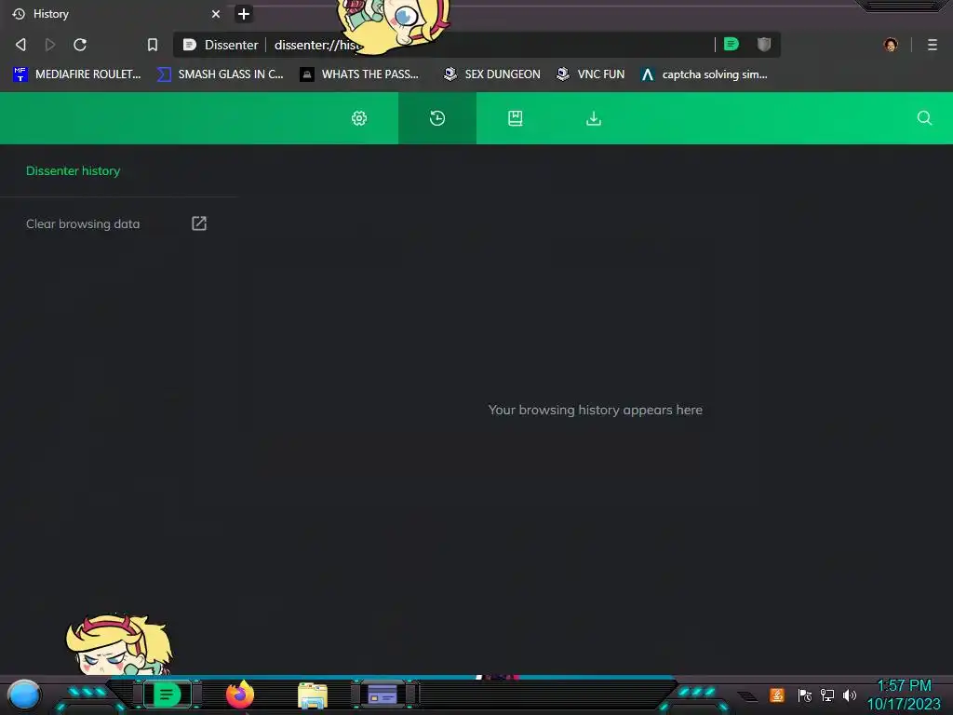The height and width of the screenshot is (715, 953).
Task: Click the orange Java tray icon
Action: pyautogui.click(x=777, y=695)
